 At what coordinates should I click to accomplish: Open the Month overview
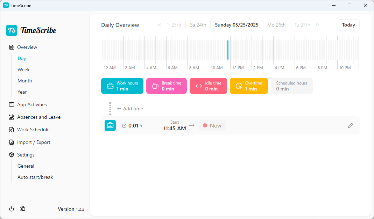(24, 81)
